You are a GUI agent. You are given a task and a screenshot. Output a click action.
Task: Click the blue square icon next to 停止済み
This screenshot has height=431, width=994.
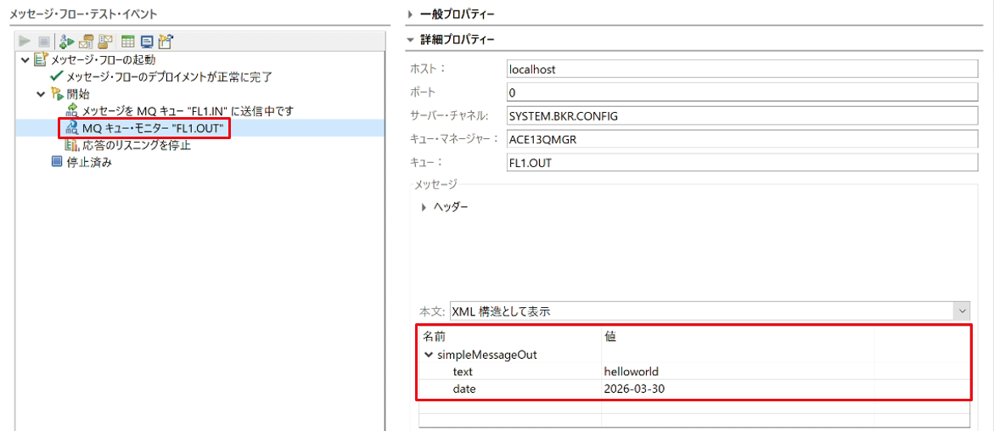pyautogui.click(x=57, y=162)
